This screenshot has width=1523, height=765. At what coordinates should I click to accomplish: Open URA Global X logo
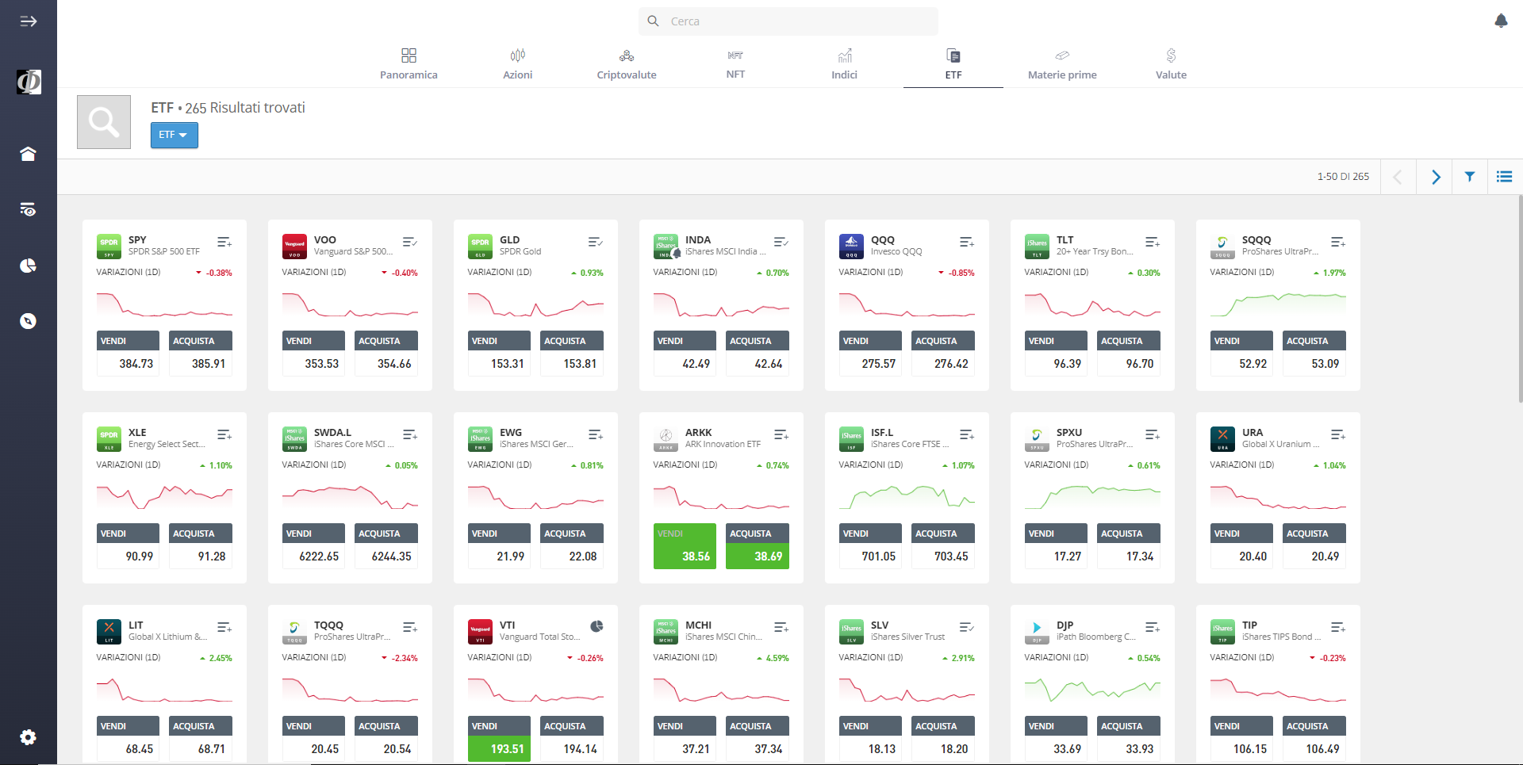(1222, 439)
